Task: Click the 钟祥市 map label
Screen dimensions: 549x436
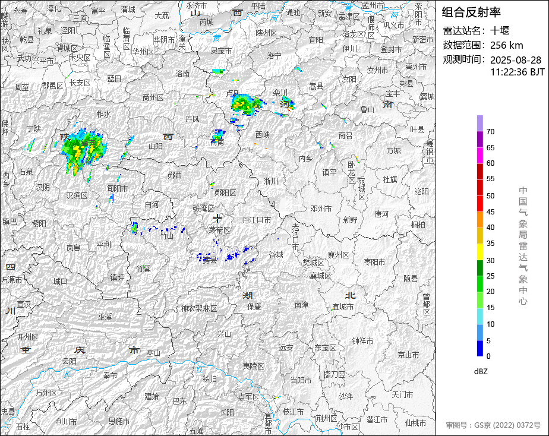Action: coord(362,341)
